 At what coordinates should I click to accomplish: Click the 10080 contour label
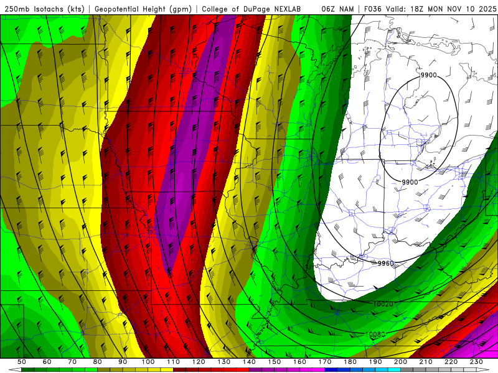tap(375, 334)
